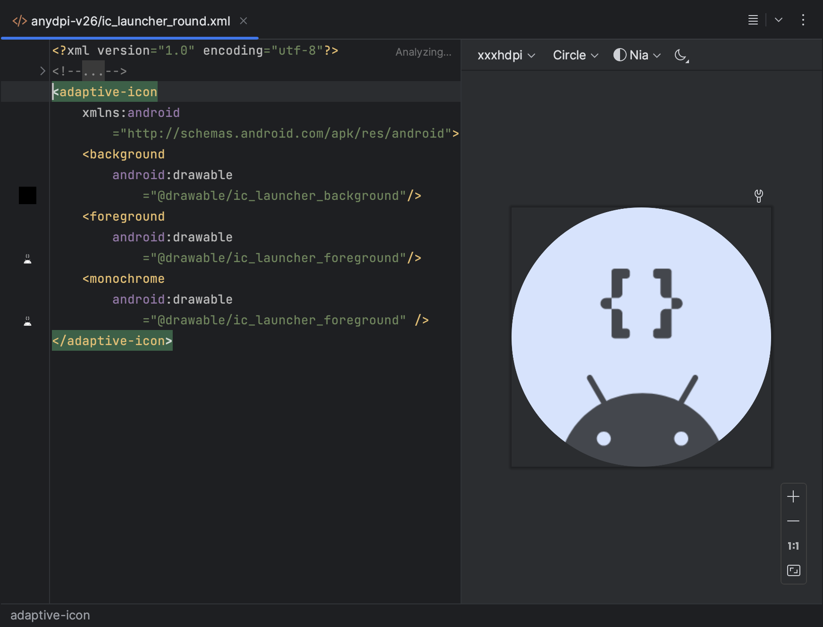823x627 pixels.
Task: Open the Nia theme dropdown
Action: (x=637, y=55)
